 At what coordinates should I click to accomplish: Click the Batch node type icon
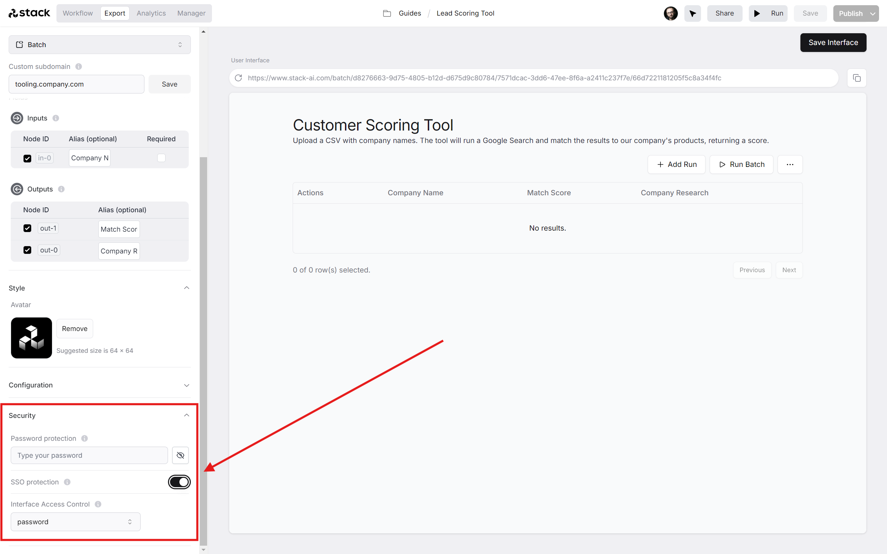[x=20, y=45]
